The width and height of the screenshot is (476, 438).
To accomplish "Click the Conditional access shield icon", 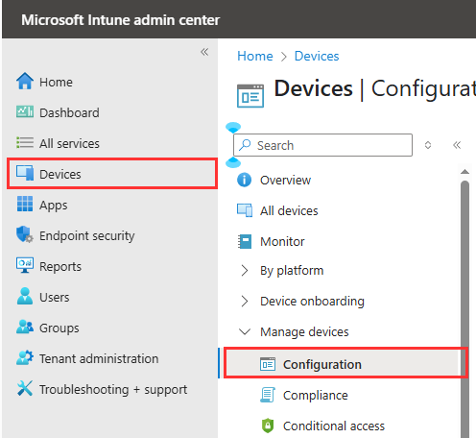I will [268, 426].
